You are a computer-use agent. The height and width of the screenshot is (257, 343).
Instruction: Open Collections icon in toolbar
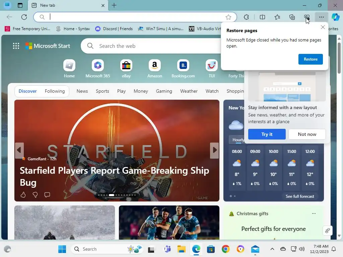pyautogui.click(x=292, y=17)
